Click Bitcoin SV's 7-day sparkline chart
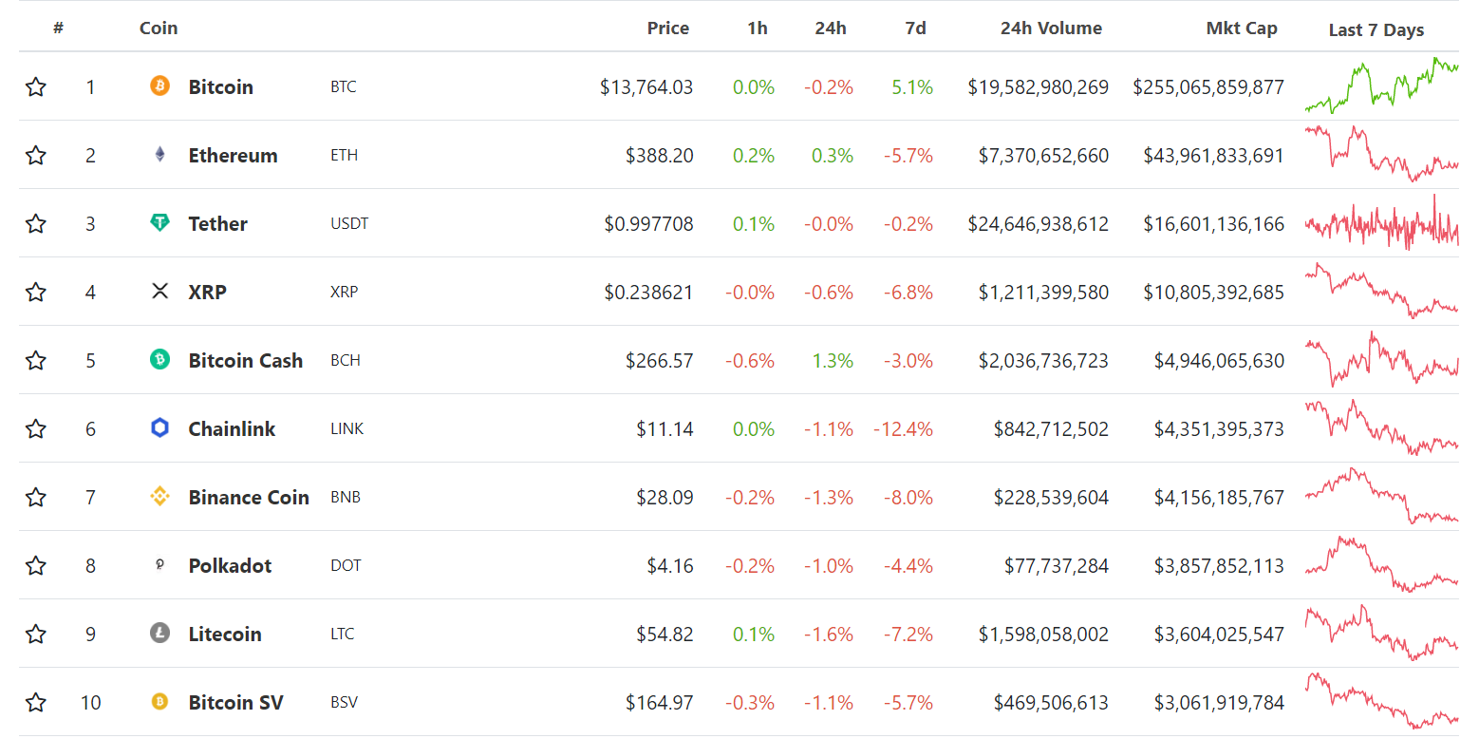1479x739 pixels. (1382, 701)
